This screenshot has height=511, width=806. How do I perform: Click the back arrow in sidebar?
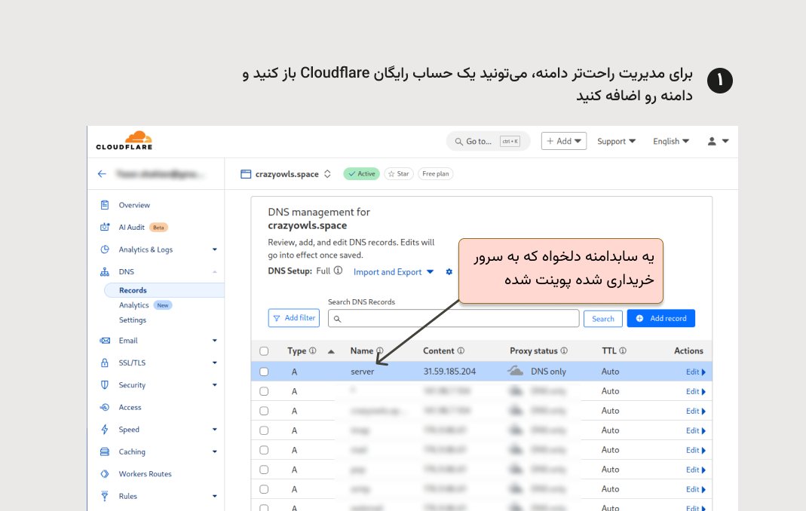pyautogui.click(x=102, y=174)
